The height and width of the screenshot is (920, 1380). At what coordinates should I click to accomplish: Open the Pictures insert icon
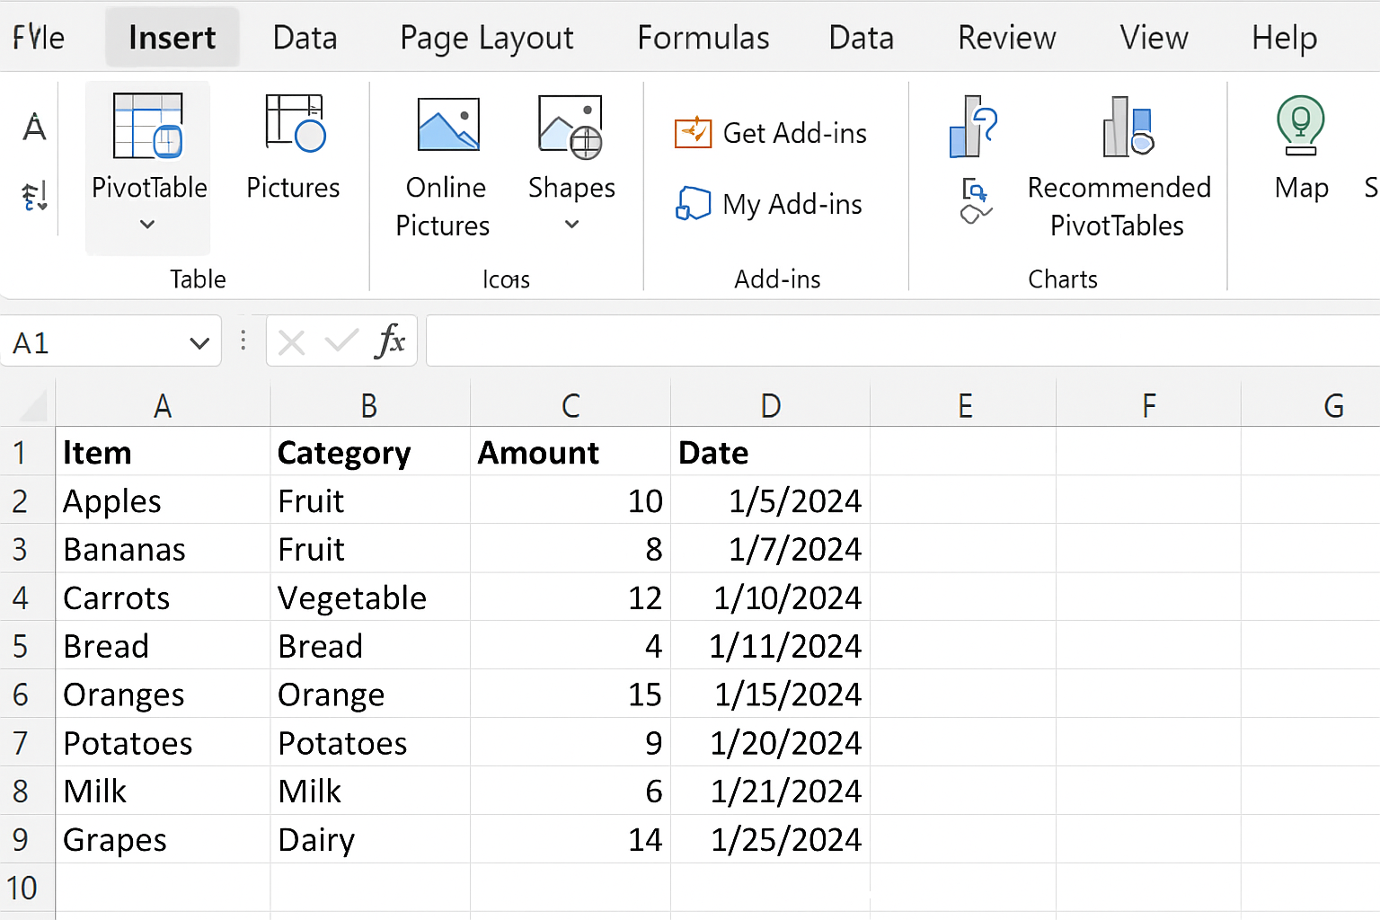pyautogui.click(x=295, y=123)
